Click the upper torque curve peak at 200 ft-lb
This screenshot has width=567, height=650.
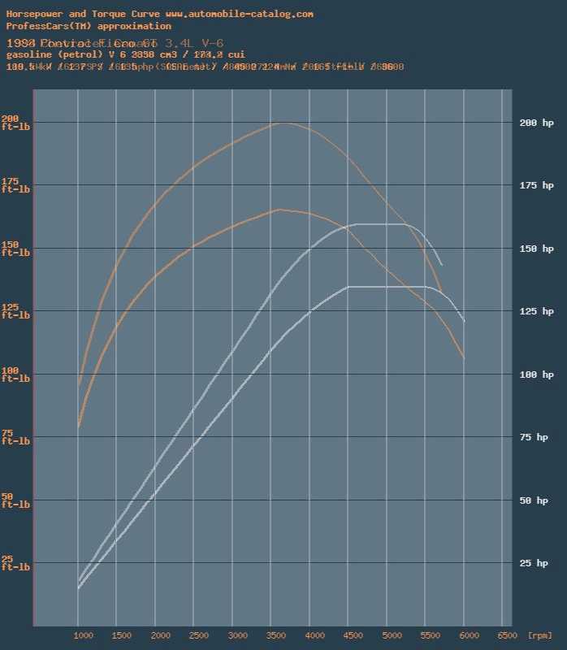pyautogui.click(x=283, y=123)
